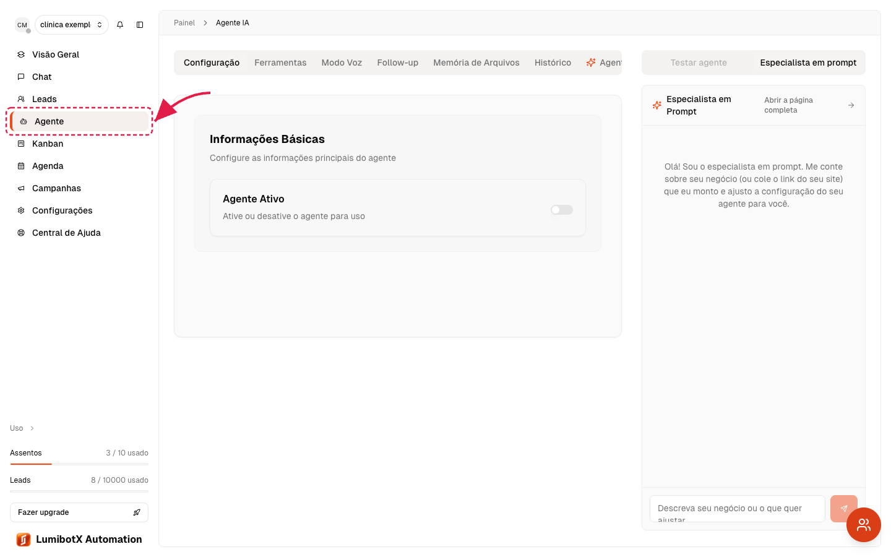
Task: Click the rocket icon on Fazer upgrade
Action: (x=137, y=512)
